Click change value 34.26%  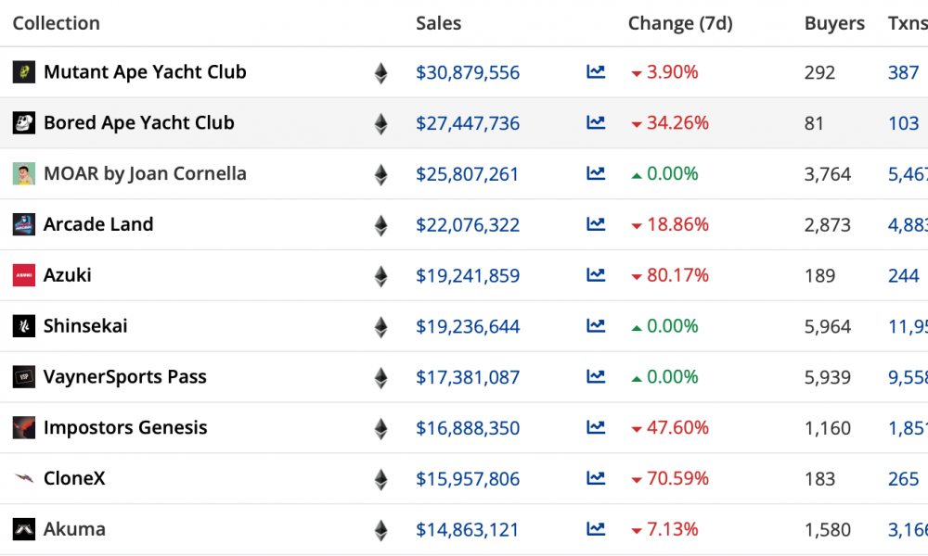click(x=677, y=123)
